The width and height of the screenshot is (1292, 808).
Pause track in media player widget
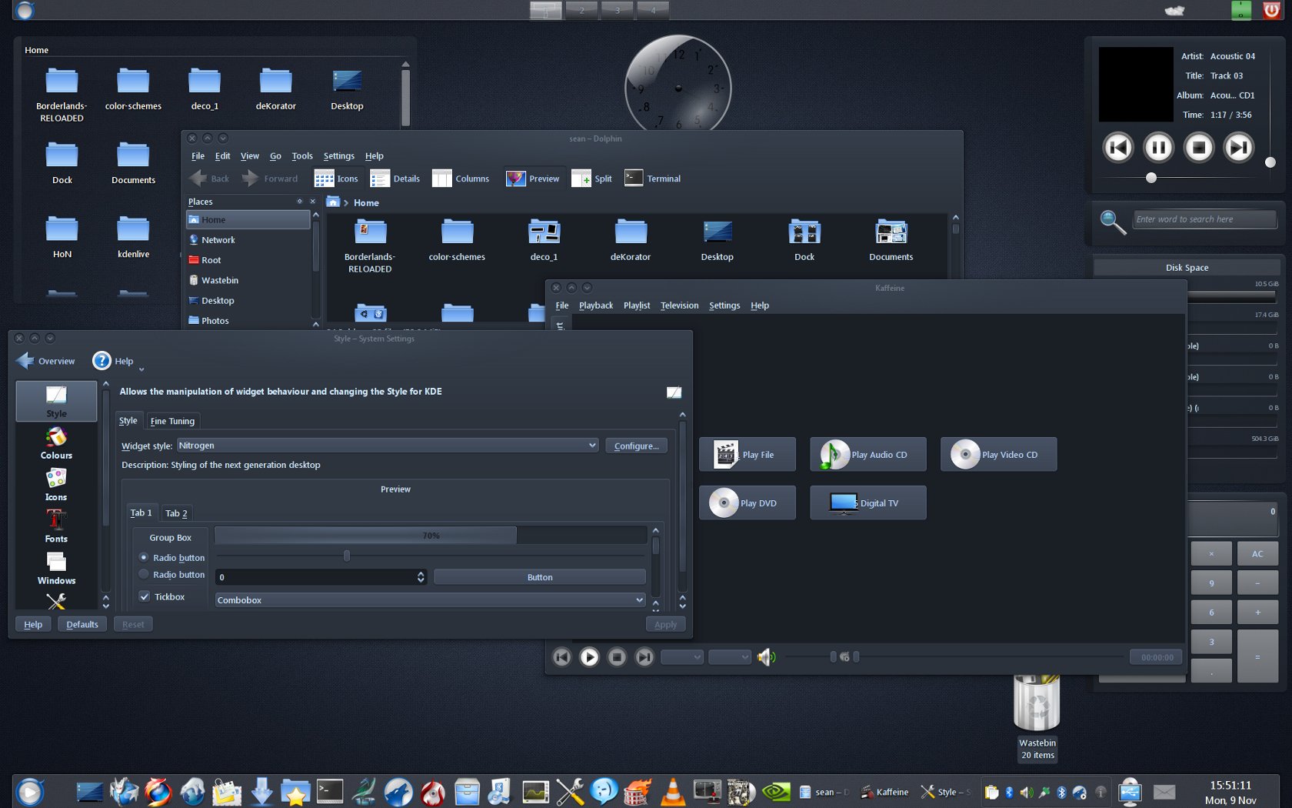(1158, 148)
